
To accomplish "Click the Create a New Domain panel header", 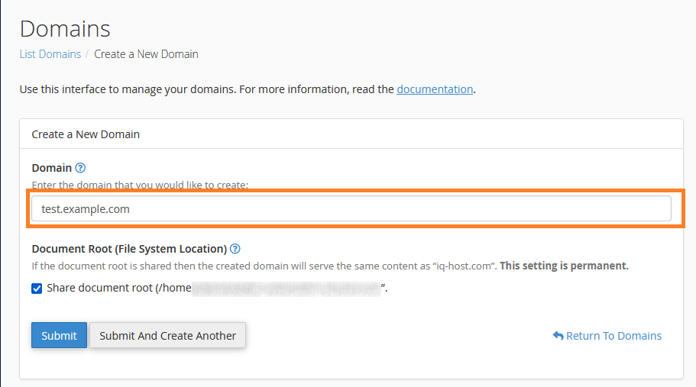I will pos(86,134).
